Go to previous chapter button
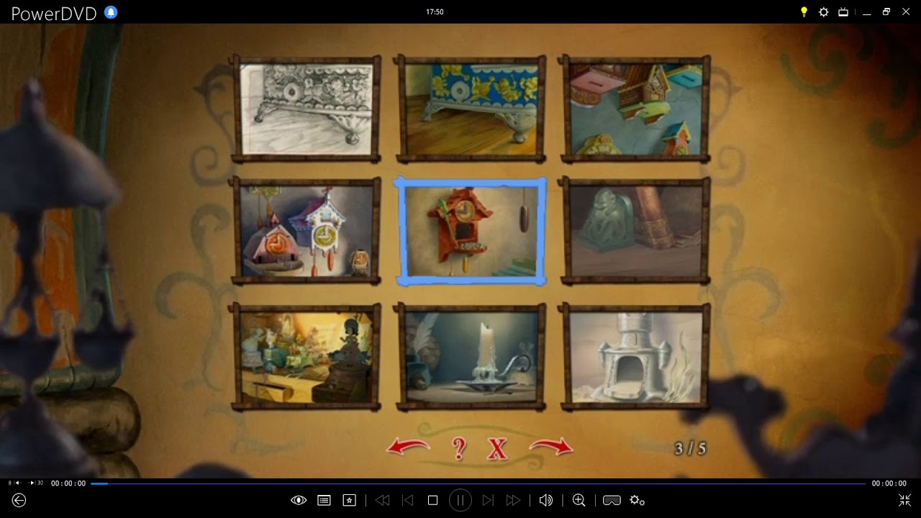 [x=407, y=500]
